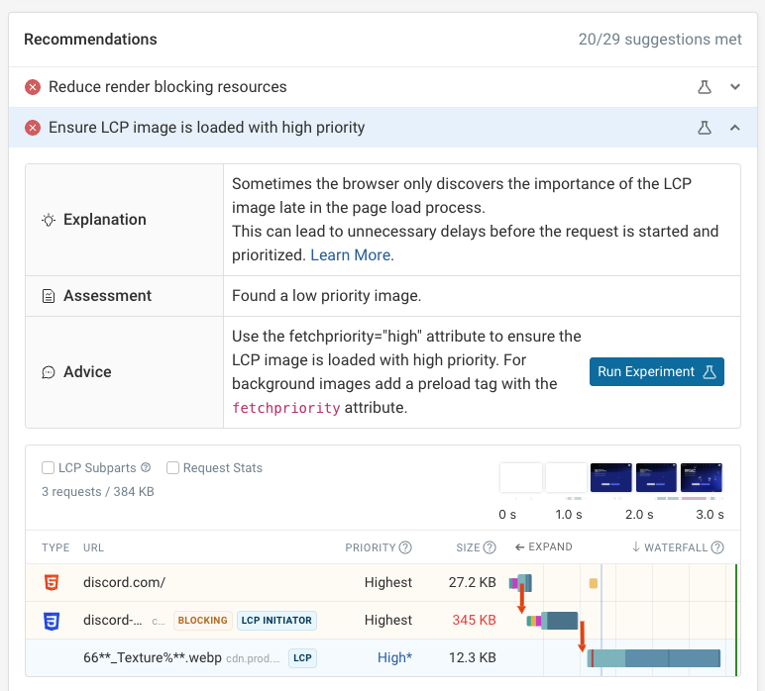Click the Run Experiment button
The image size is (765, 691).
coord(657,372)
